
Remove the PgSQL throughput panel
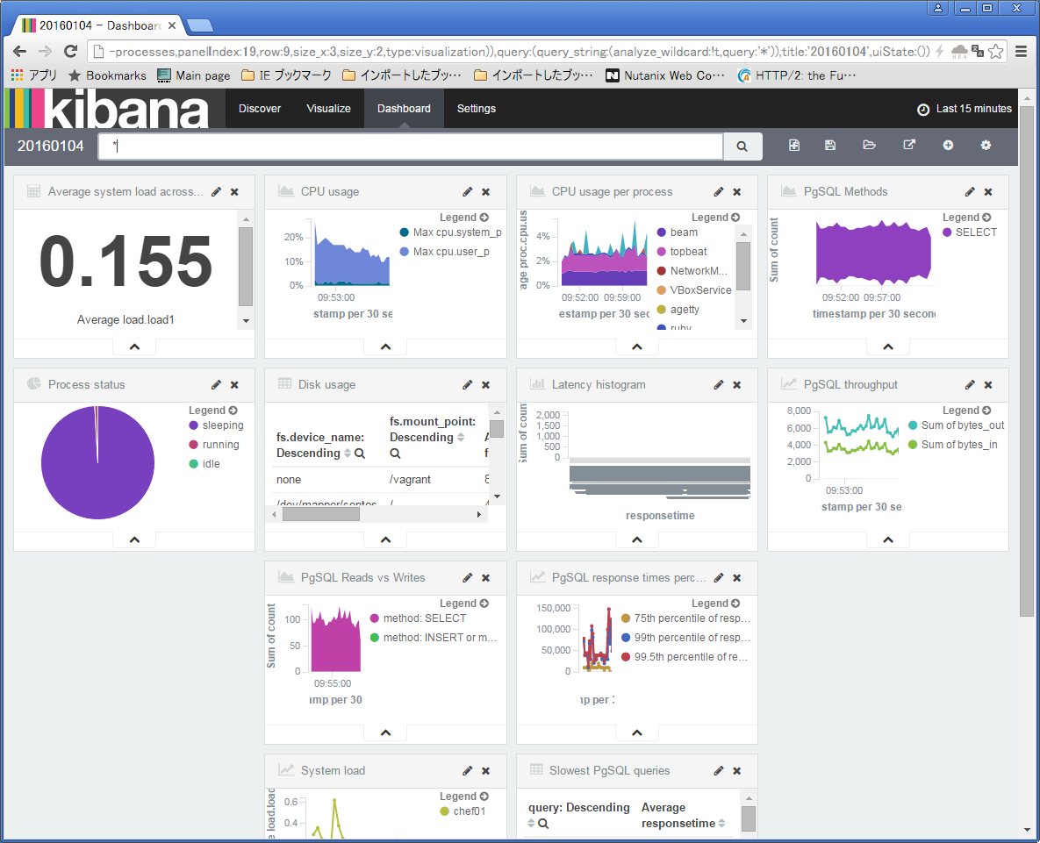pos(988,384)
